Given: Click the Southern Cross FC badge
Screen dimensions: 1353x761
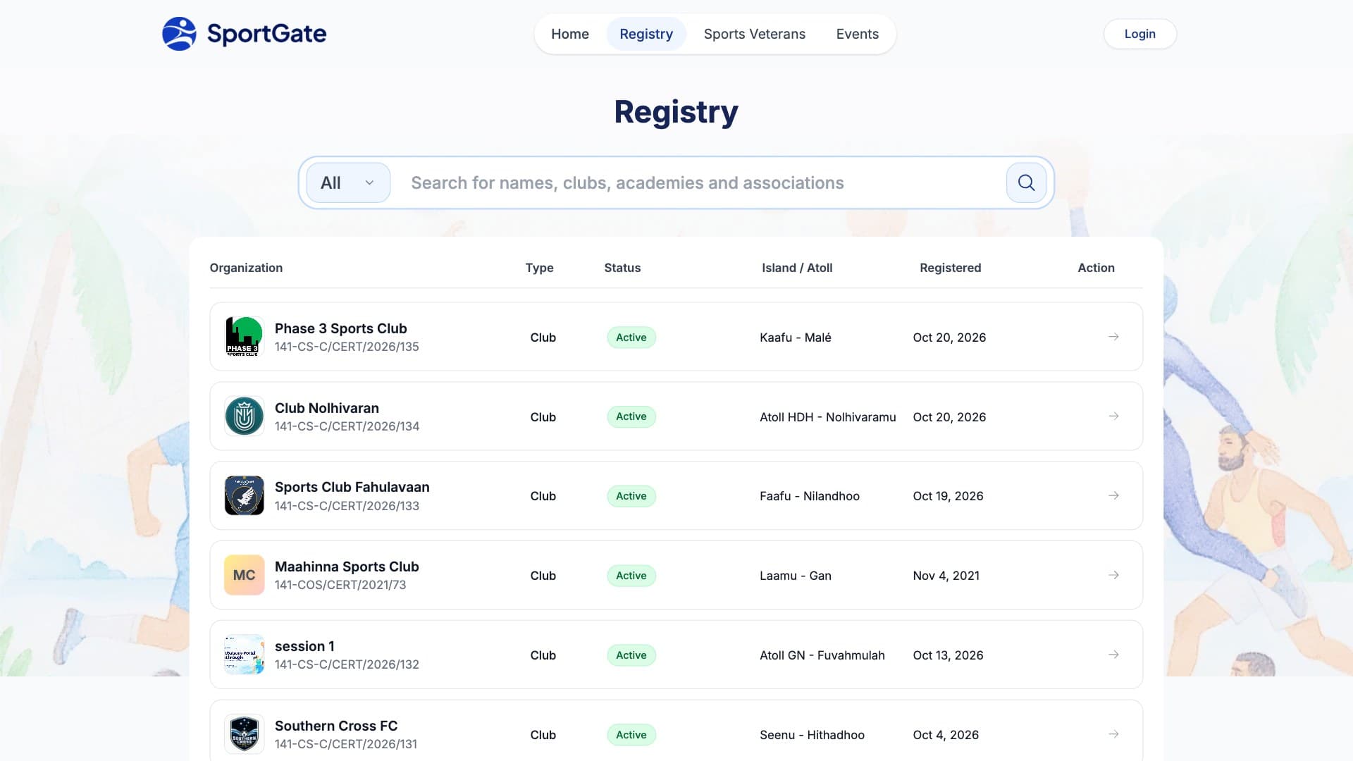Looking at the screenshot, I should pos(244,734).
